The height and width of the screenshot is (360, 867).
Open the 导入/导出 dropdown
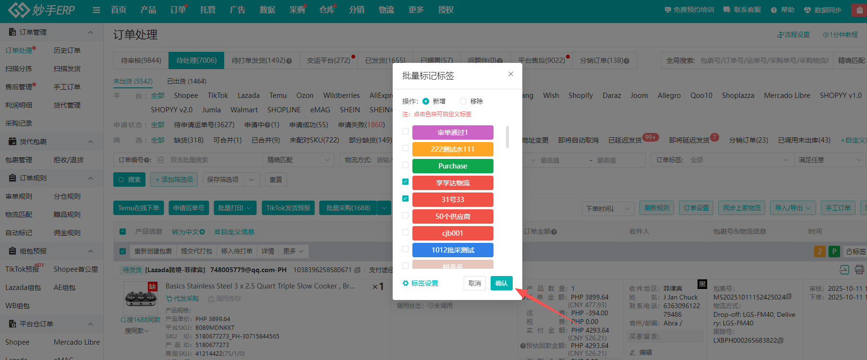click(x=793, y=208)
